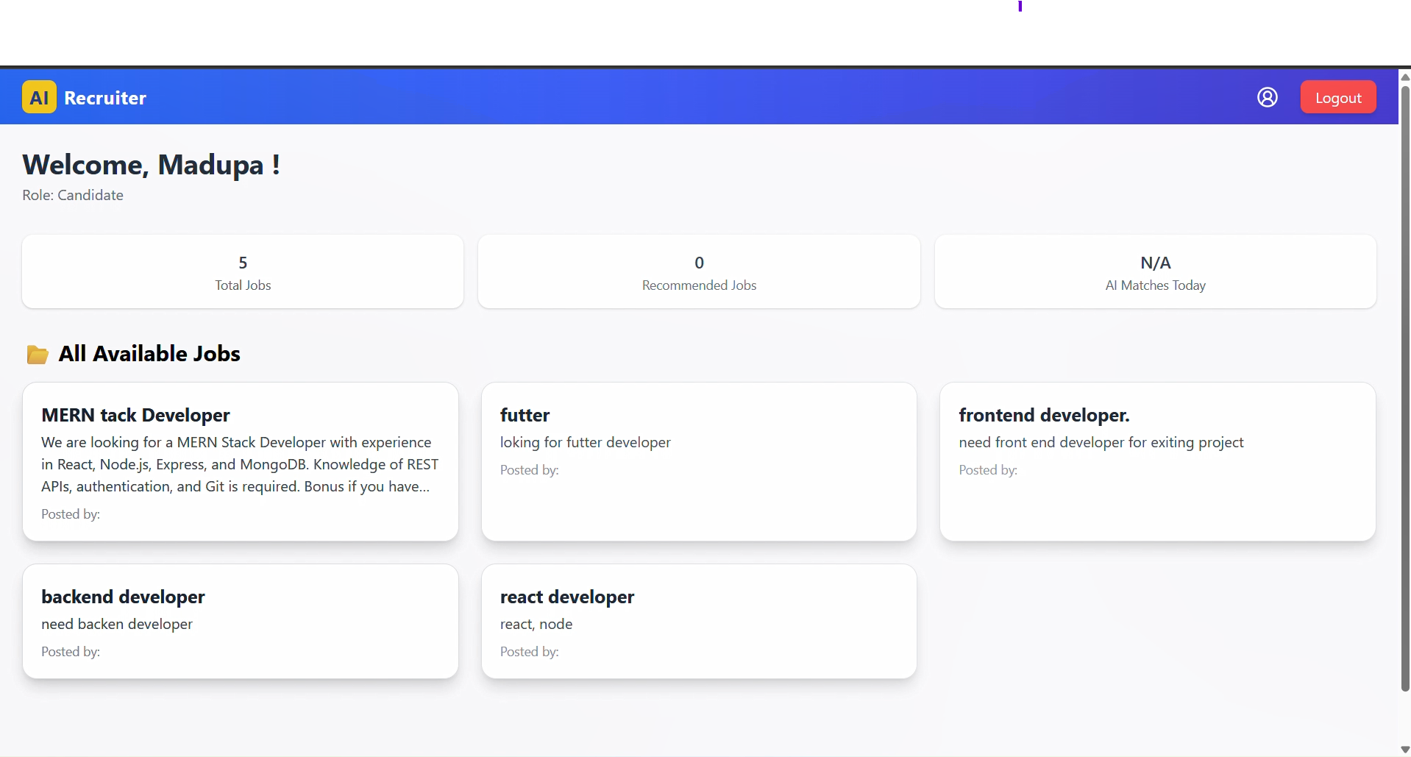Image resolution: width=1411 pixels, height=757 pixels.
Task: Click the scrollbar up arrow
Action: pos(1404,77)
